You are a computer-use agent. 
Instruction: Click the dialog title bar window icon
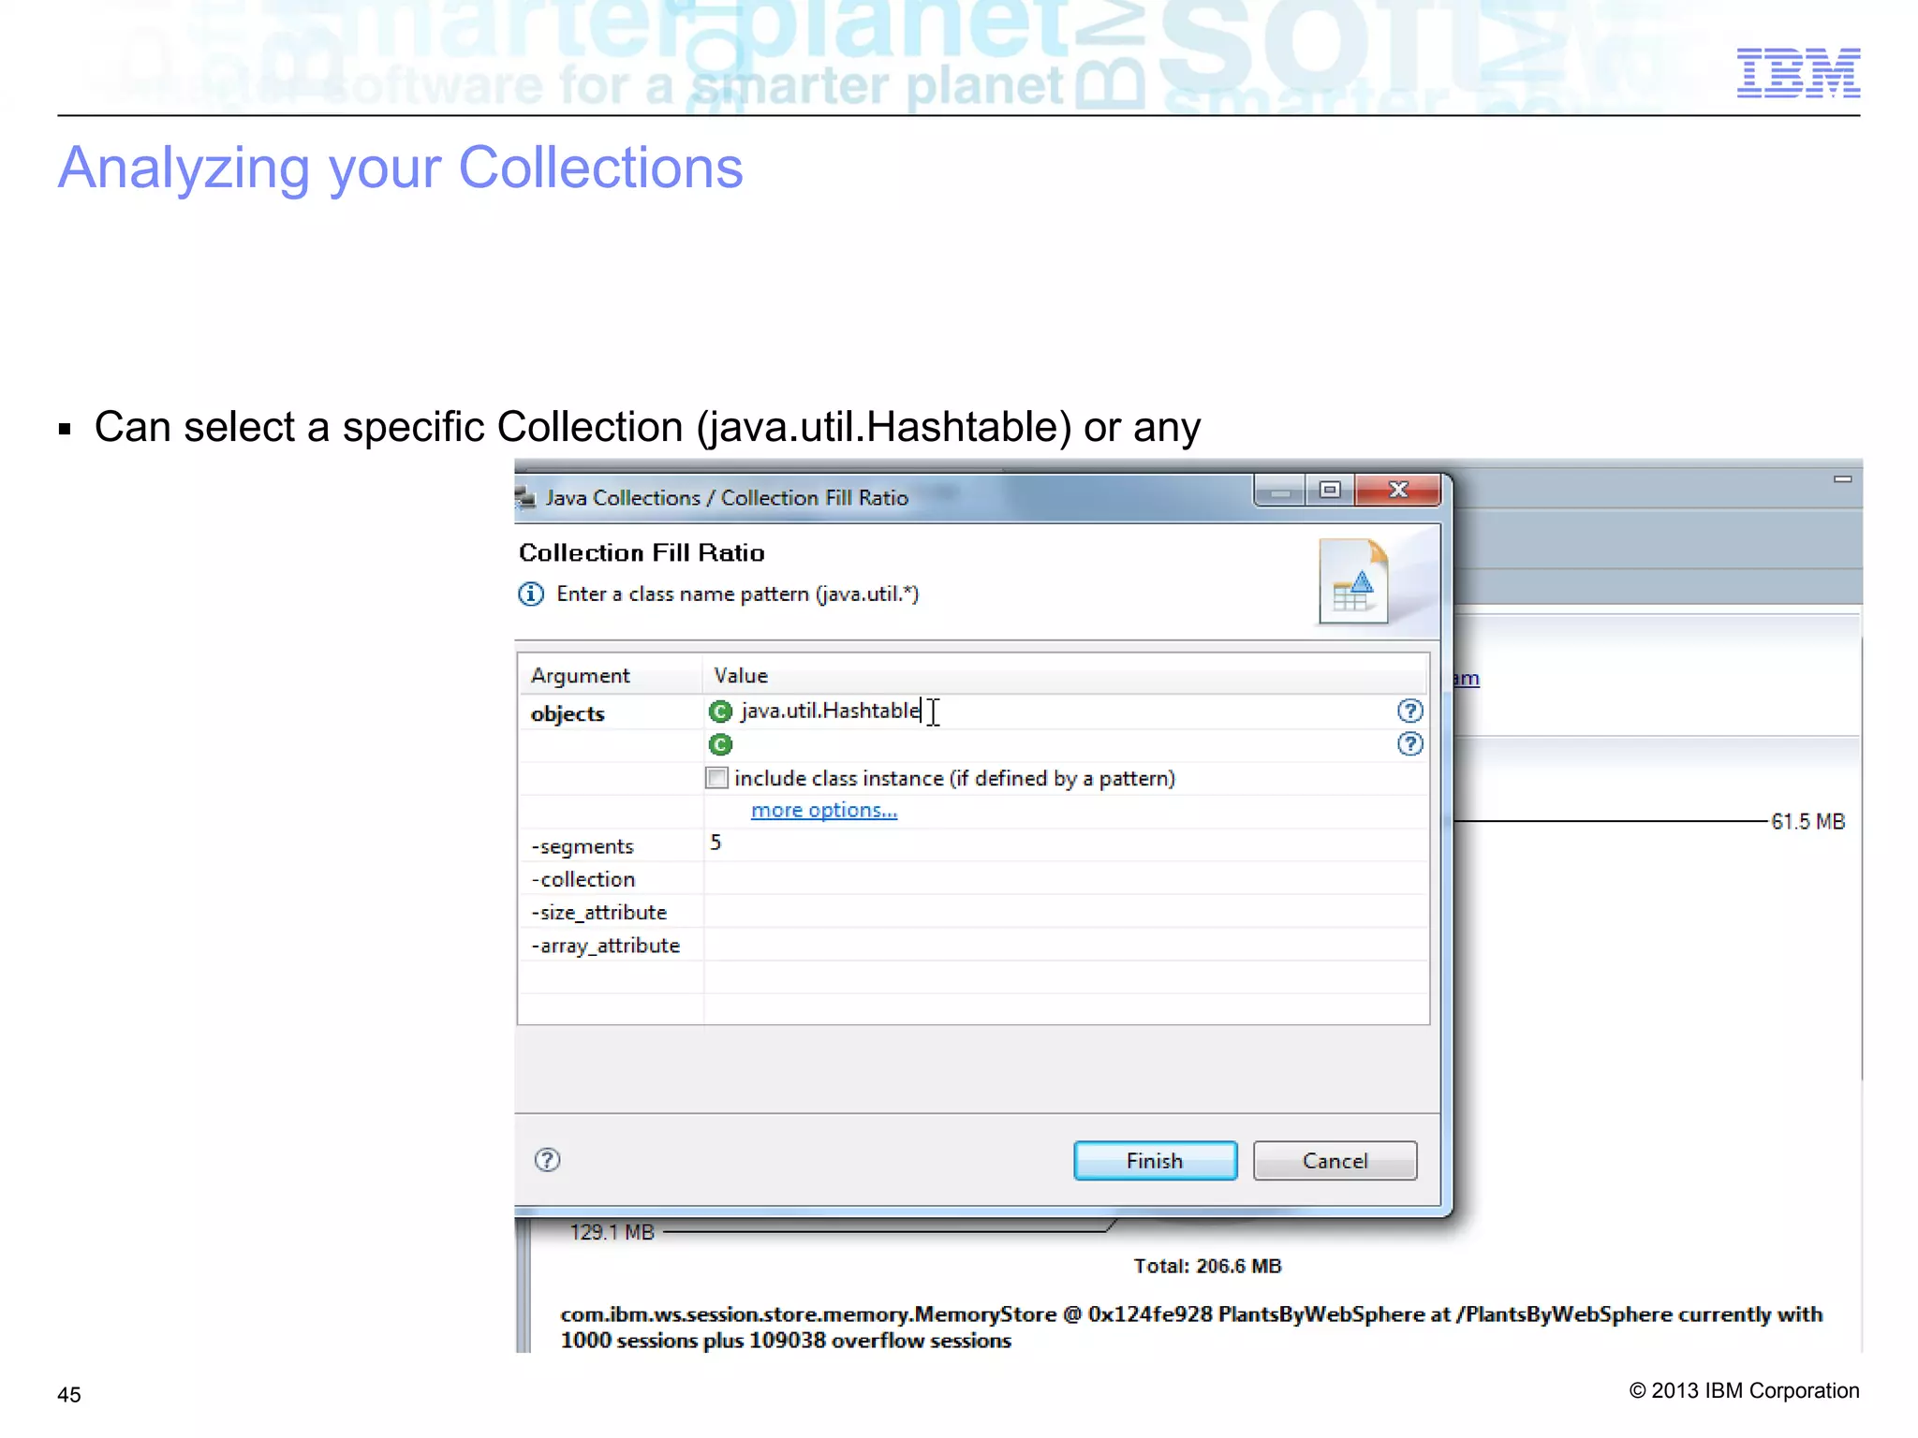pyautogui.click(x=525, y=497)
